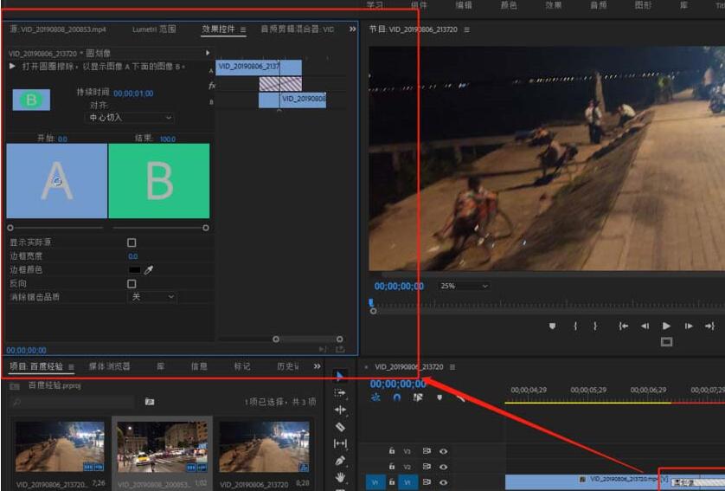
Task: Select the Hand tool
Action: tap(340, 477)
